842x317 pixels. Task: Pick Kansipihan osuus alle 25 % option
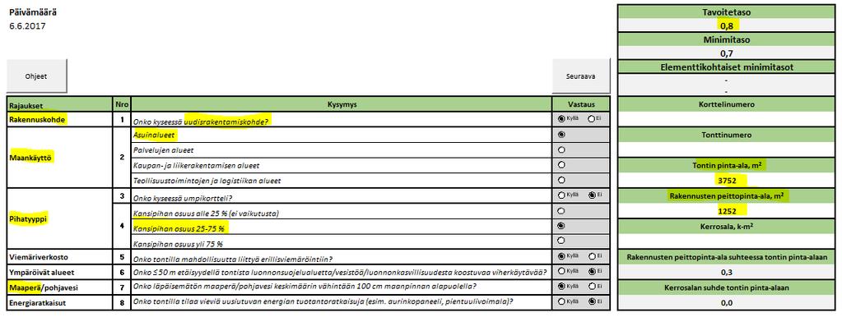click(561, 211)
